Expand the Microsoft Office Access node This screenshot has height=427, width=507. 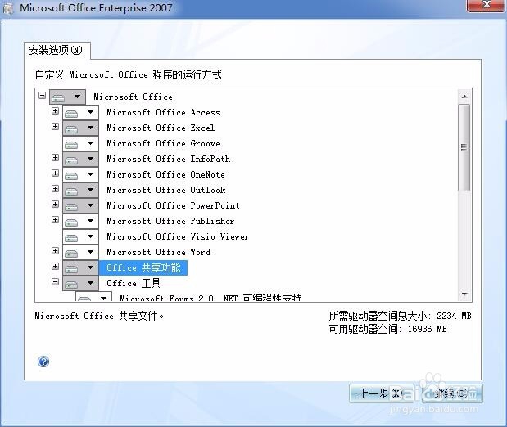click(56, 110)
